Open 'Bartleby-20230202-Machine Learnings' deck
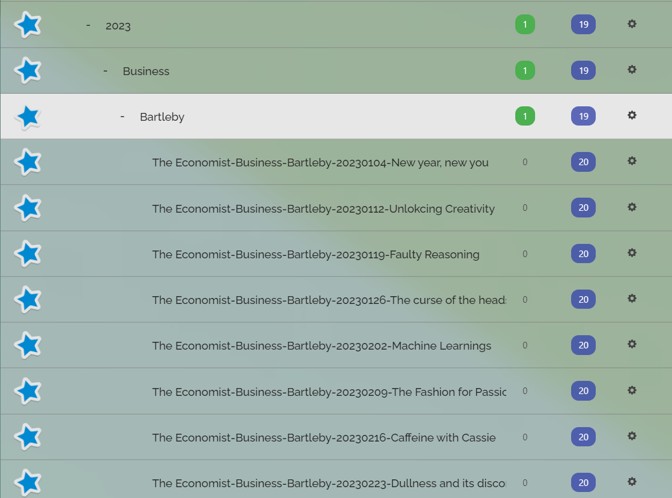This screenshot has height=498, width=672. (x=321, y=346)
